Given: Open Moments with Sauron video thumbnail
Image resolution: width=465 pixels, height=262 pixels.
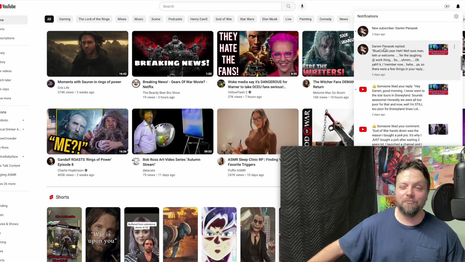Looking at the screenshot, I should point(88,54).
